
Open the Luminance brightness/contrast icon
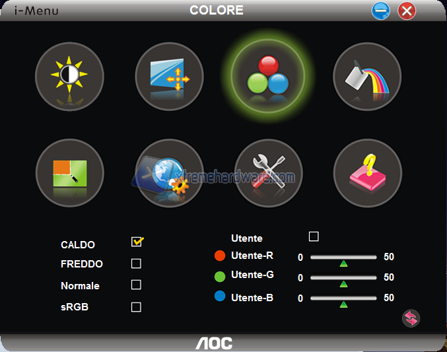(x=69, y=77)
